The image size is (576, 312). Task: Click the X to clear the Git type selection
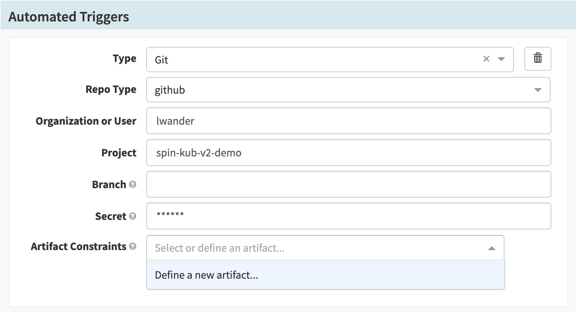pos(486,59)
